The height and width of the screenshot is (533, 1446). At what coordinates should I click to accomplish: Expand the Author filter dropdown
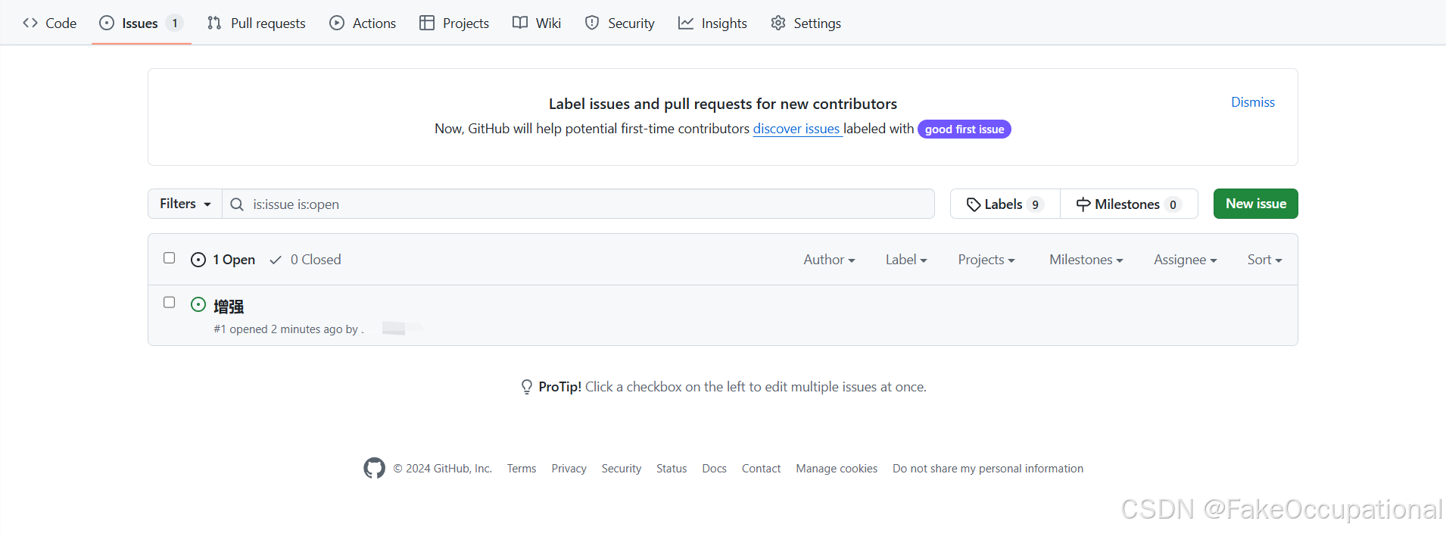[x=829, y=260]
